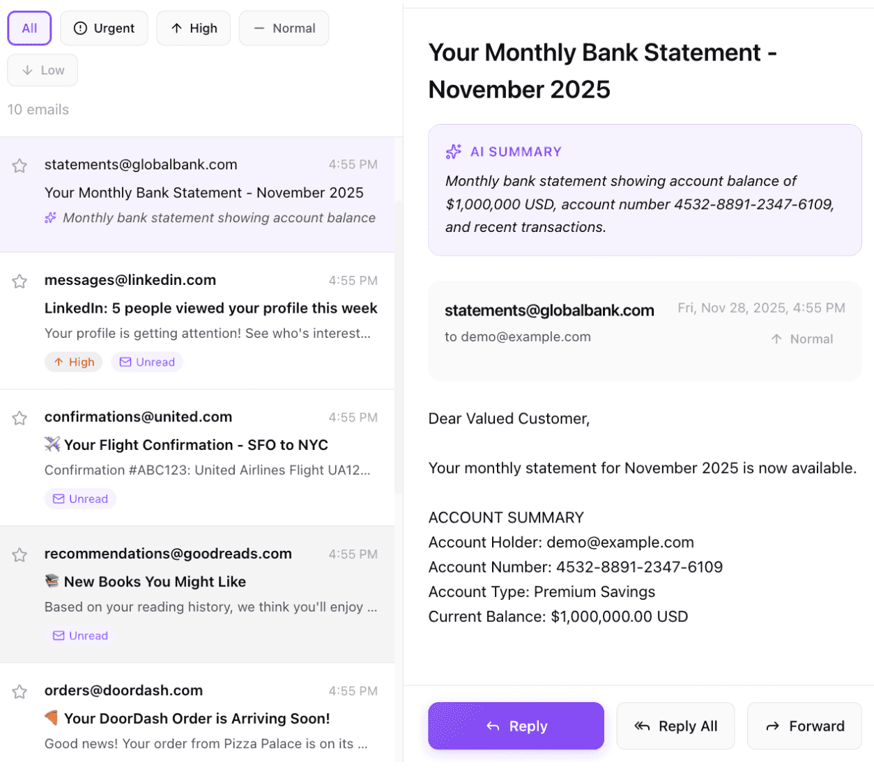Select the Low priority filter
874x769 pixels.
tap(43, 70)
